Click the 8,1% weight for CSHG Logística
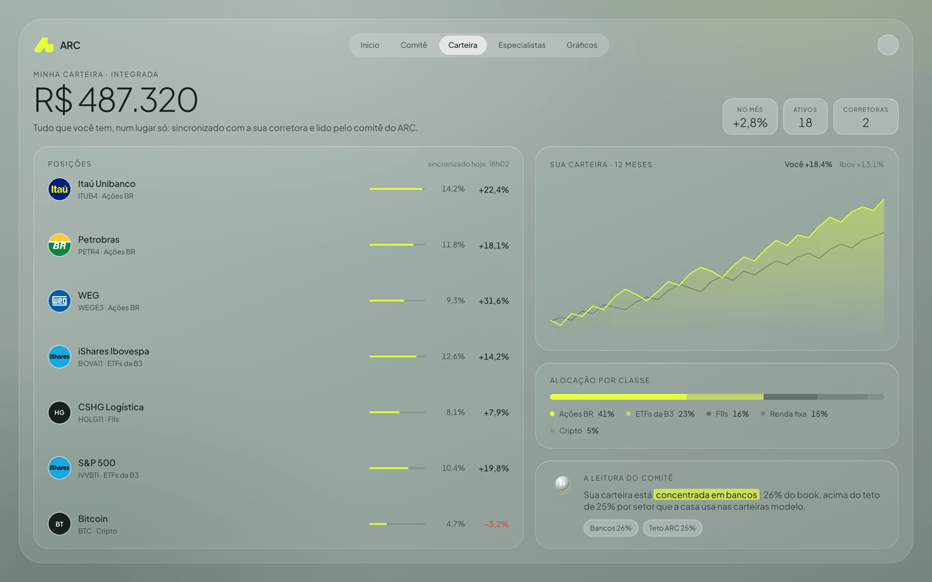The height and width of the screenshot is (582, 932). pyautogui.click(x=456, y=412)
